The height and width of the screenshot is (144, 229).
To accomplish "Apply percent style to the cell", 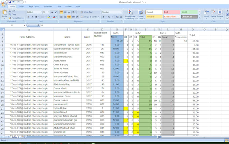I will (109, 17).
